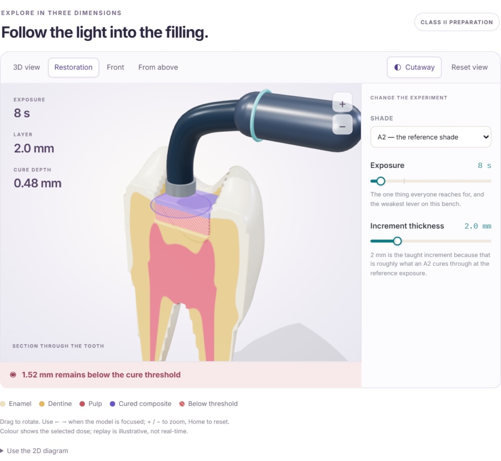The width and height of the screenshot is (501, 461).
Task: Click the 'Change the experiment' heading
Action: pos(409,98)
